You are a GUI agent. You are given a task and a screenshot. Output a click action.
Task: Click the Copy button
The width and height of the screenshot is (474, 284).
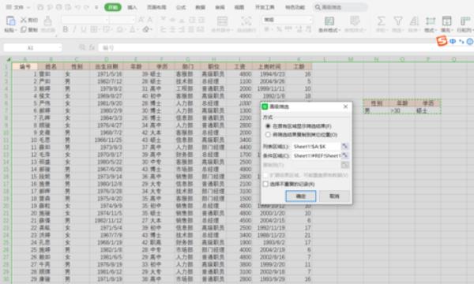click(29, 29)
